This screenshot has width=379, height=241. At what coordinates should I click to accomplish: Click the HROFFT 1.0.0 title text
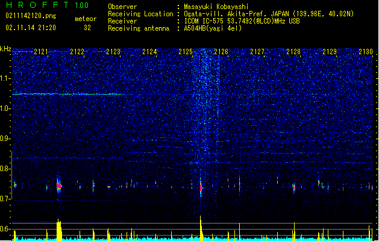(47, 5)
